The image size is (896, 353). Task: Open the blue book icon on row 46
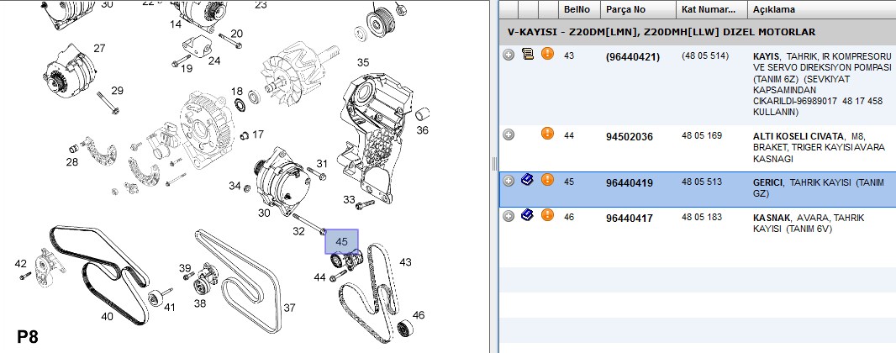pyautogui.click(x=529, y=216)
